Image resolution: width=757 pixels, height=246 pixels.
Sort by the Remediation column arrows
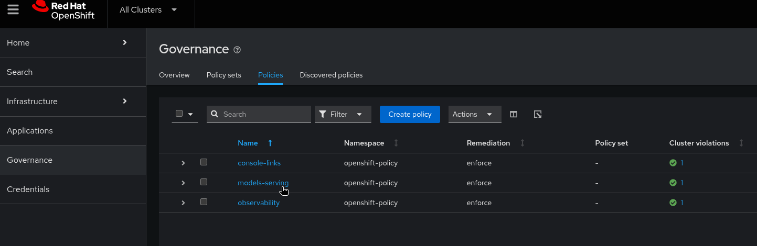point(522,143)
